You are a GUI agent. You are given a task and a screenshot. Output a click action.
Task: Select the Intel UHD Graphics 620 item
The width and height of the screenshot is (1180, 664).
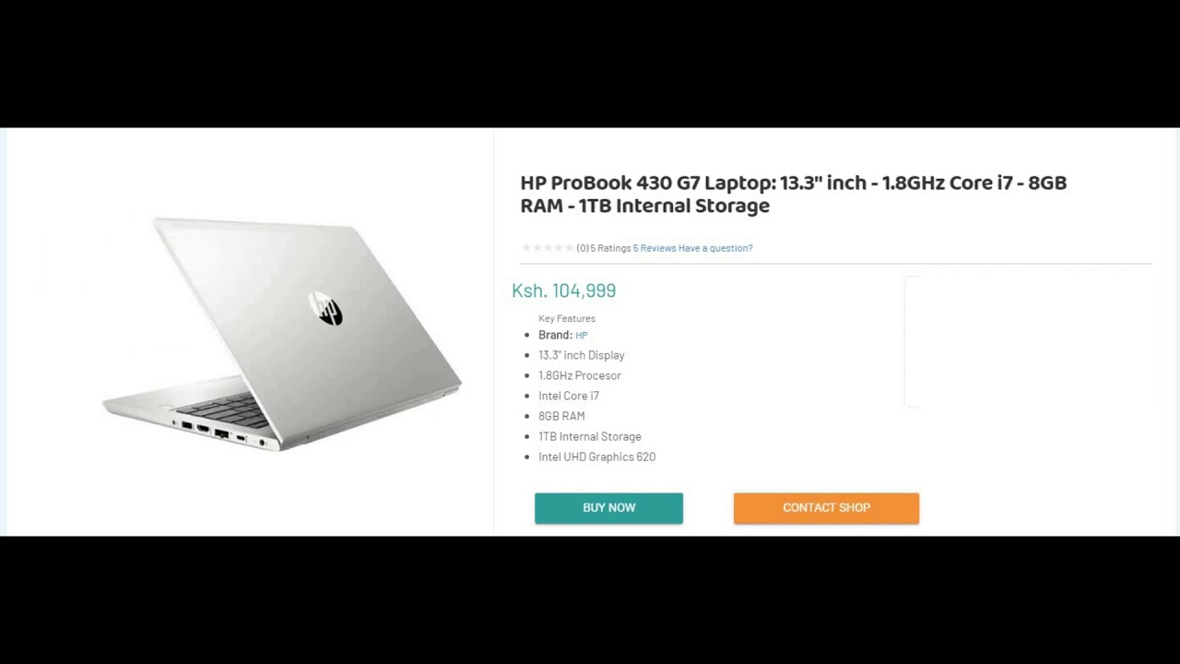(597, 456)
